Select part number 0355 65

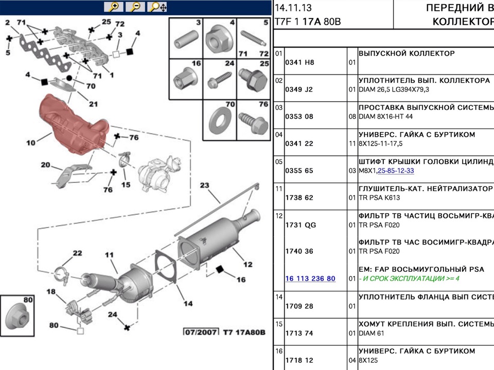(x=299, y=171)
